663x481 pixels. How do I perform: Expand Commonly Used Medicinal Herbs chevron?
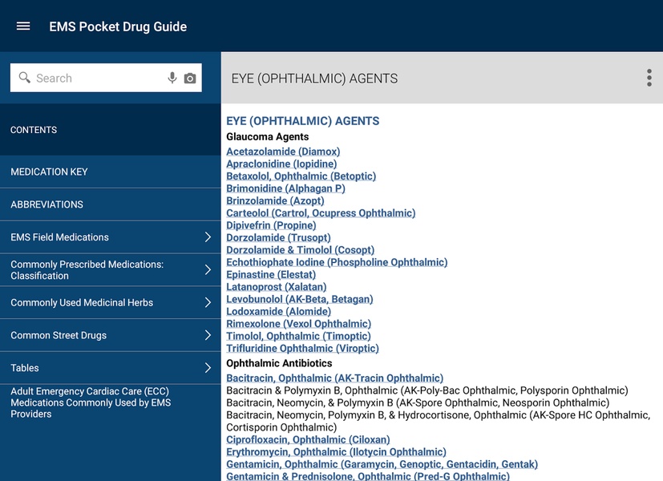tap(208, 303)
